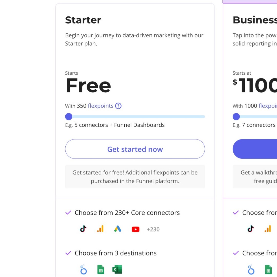Click the YouTube connector icon
277x277 pixels.
tap(135, 229)
